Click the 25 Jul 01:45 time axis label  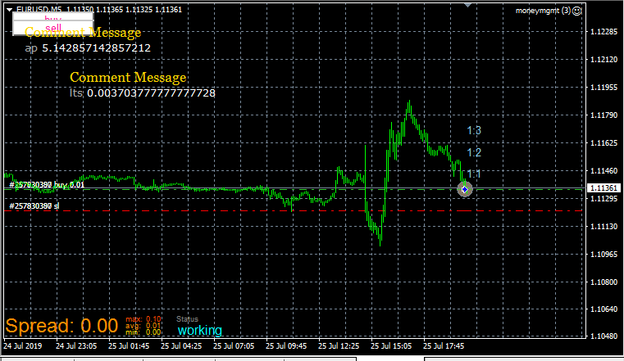tap(129, 346)
